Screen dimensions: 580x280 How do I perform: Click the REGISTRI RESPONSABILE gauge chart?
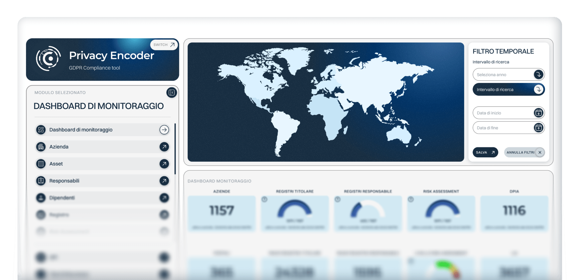click(x=368, y=209)
